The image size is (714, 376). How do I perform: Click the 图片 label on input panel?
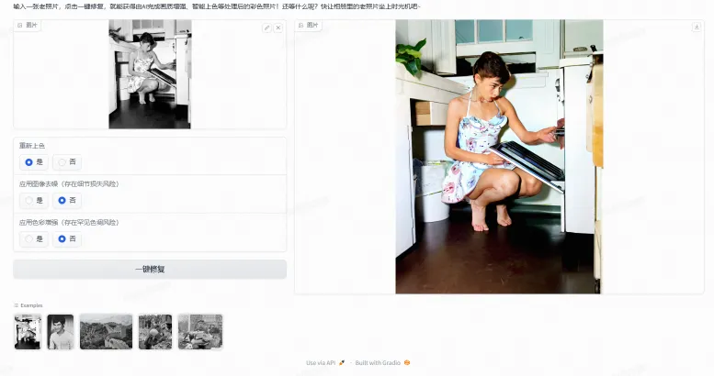28,25
